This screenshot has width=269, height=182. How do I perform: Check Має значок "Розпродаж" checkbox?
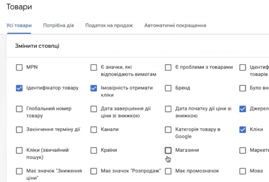point(94,171)
